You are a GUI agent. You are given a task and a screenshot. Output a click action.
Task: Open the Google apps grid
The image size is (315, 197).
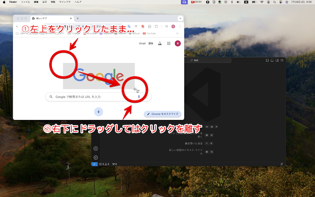(169, 43)
